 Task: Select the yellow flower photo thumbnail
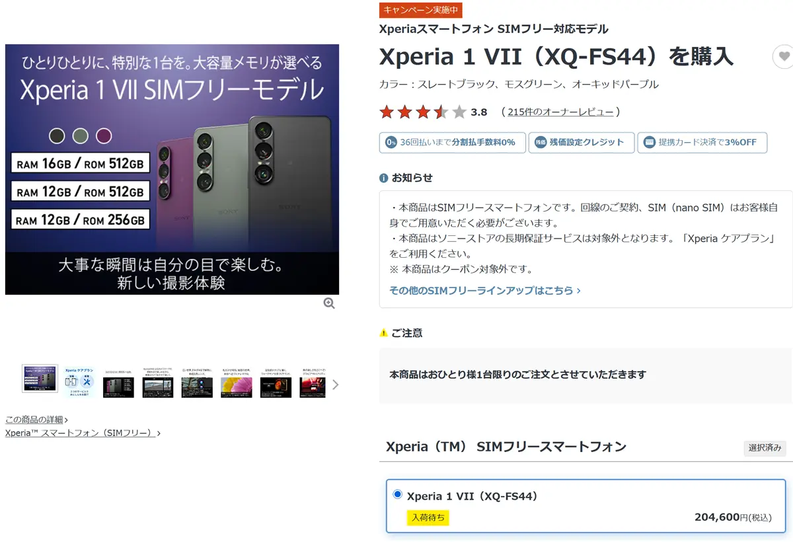tap(237, 383)
